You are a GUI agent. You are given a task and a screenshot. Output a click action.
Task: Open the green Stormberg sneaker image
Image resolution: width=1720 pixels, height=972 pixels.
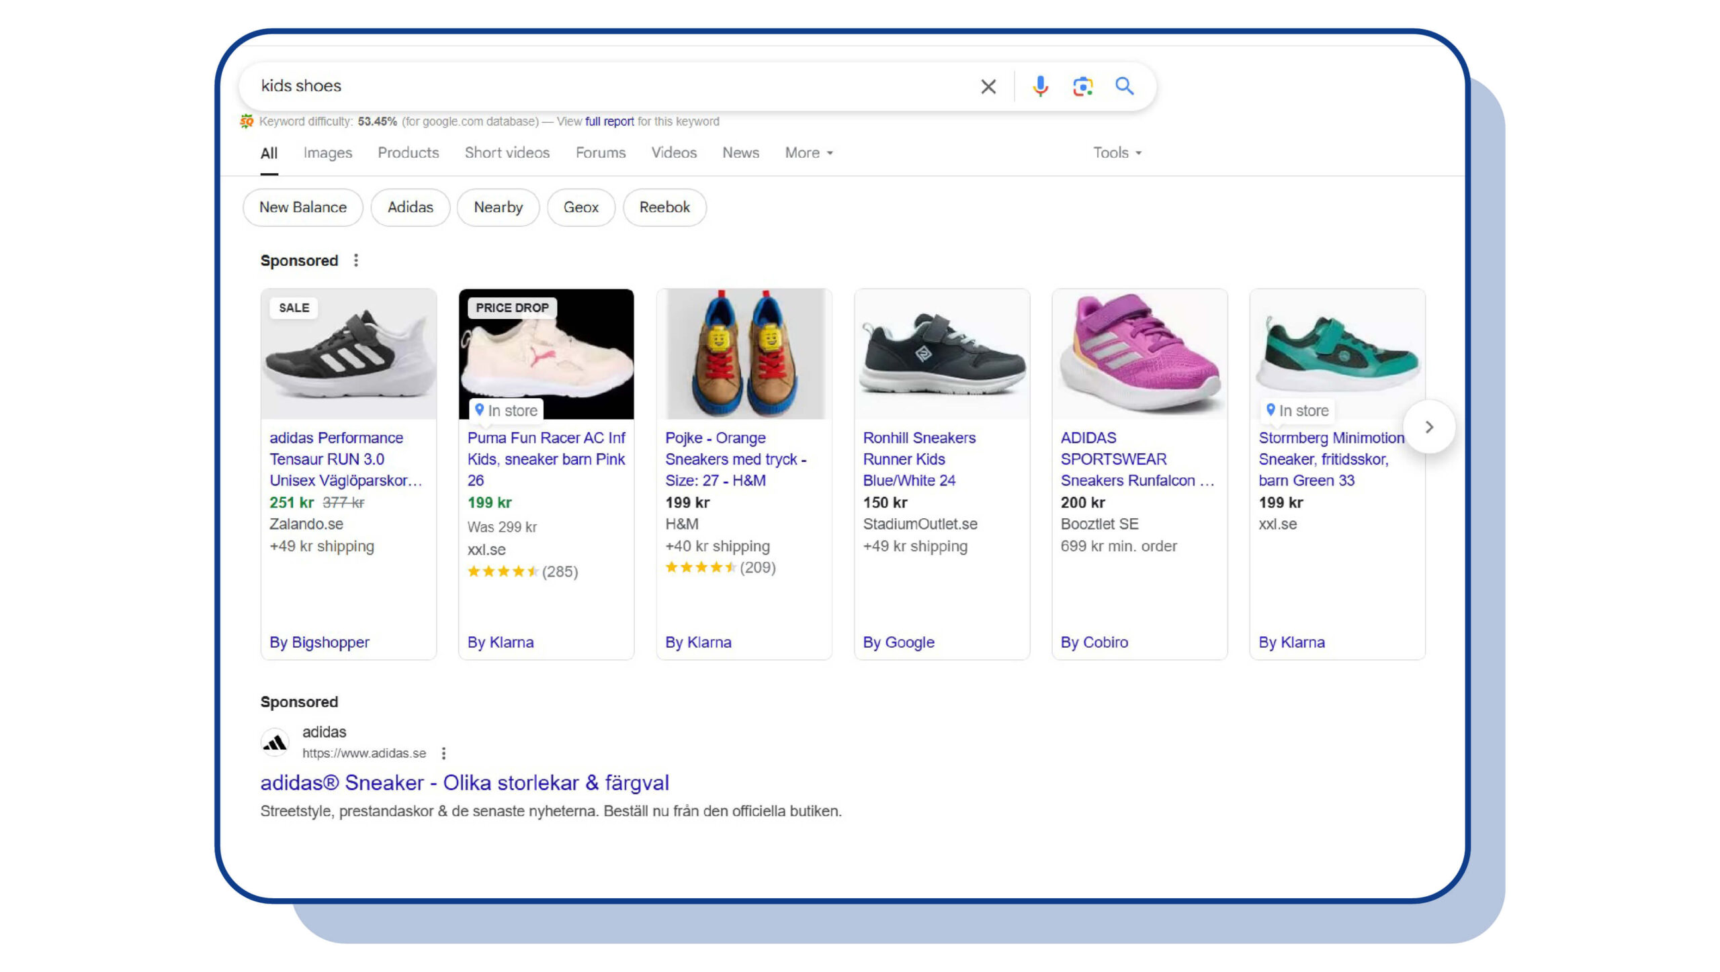1337,354
